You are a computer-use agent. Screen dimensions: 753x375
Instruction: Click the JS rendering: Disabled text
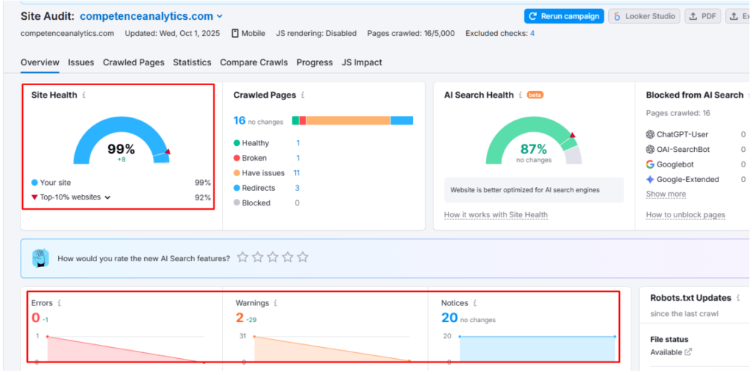point(316,33)
